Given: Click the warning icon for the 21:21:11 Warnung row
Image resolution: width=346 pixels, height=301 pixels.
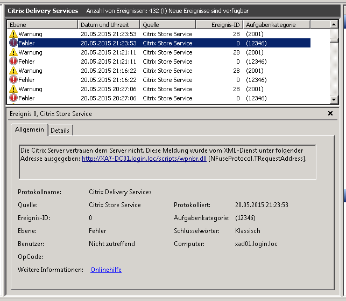Looking at the screenshot, I should pos(13,52).
